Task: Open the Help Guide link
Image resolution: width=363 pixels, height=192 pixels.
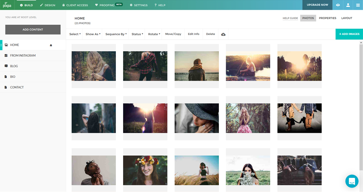Action: point(290,18)
